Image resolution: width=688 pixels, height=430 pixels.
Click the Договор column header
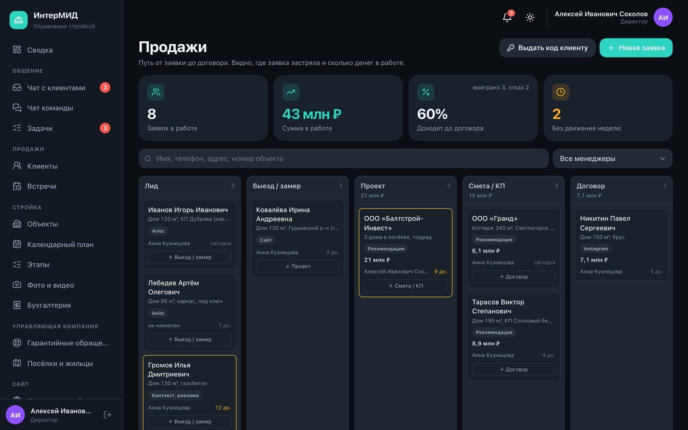[621, 190]
